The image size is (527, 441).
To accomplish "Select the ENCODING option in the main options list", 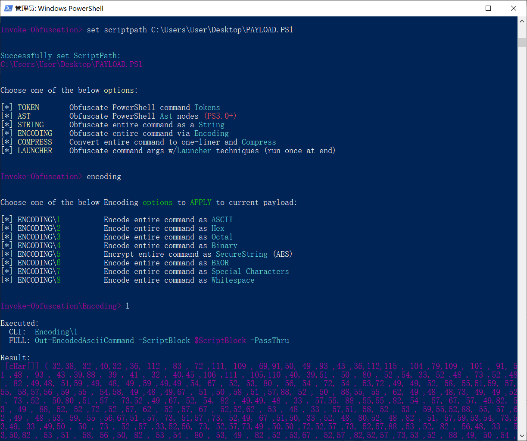I will (35, 133).
